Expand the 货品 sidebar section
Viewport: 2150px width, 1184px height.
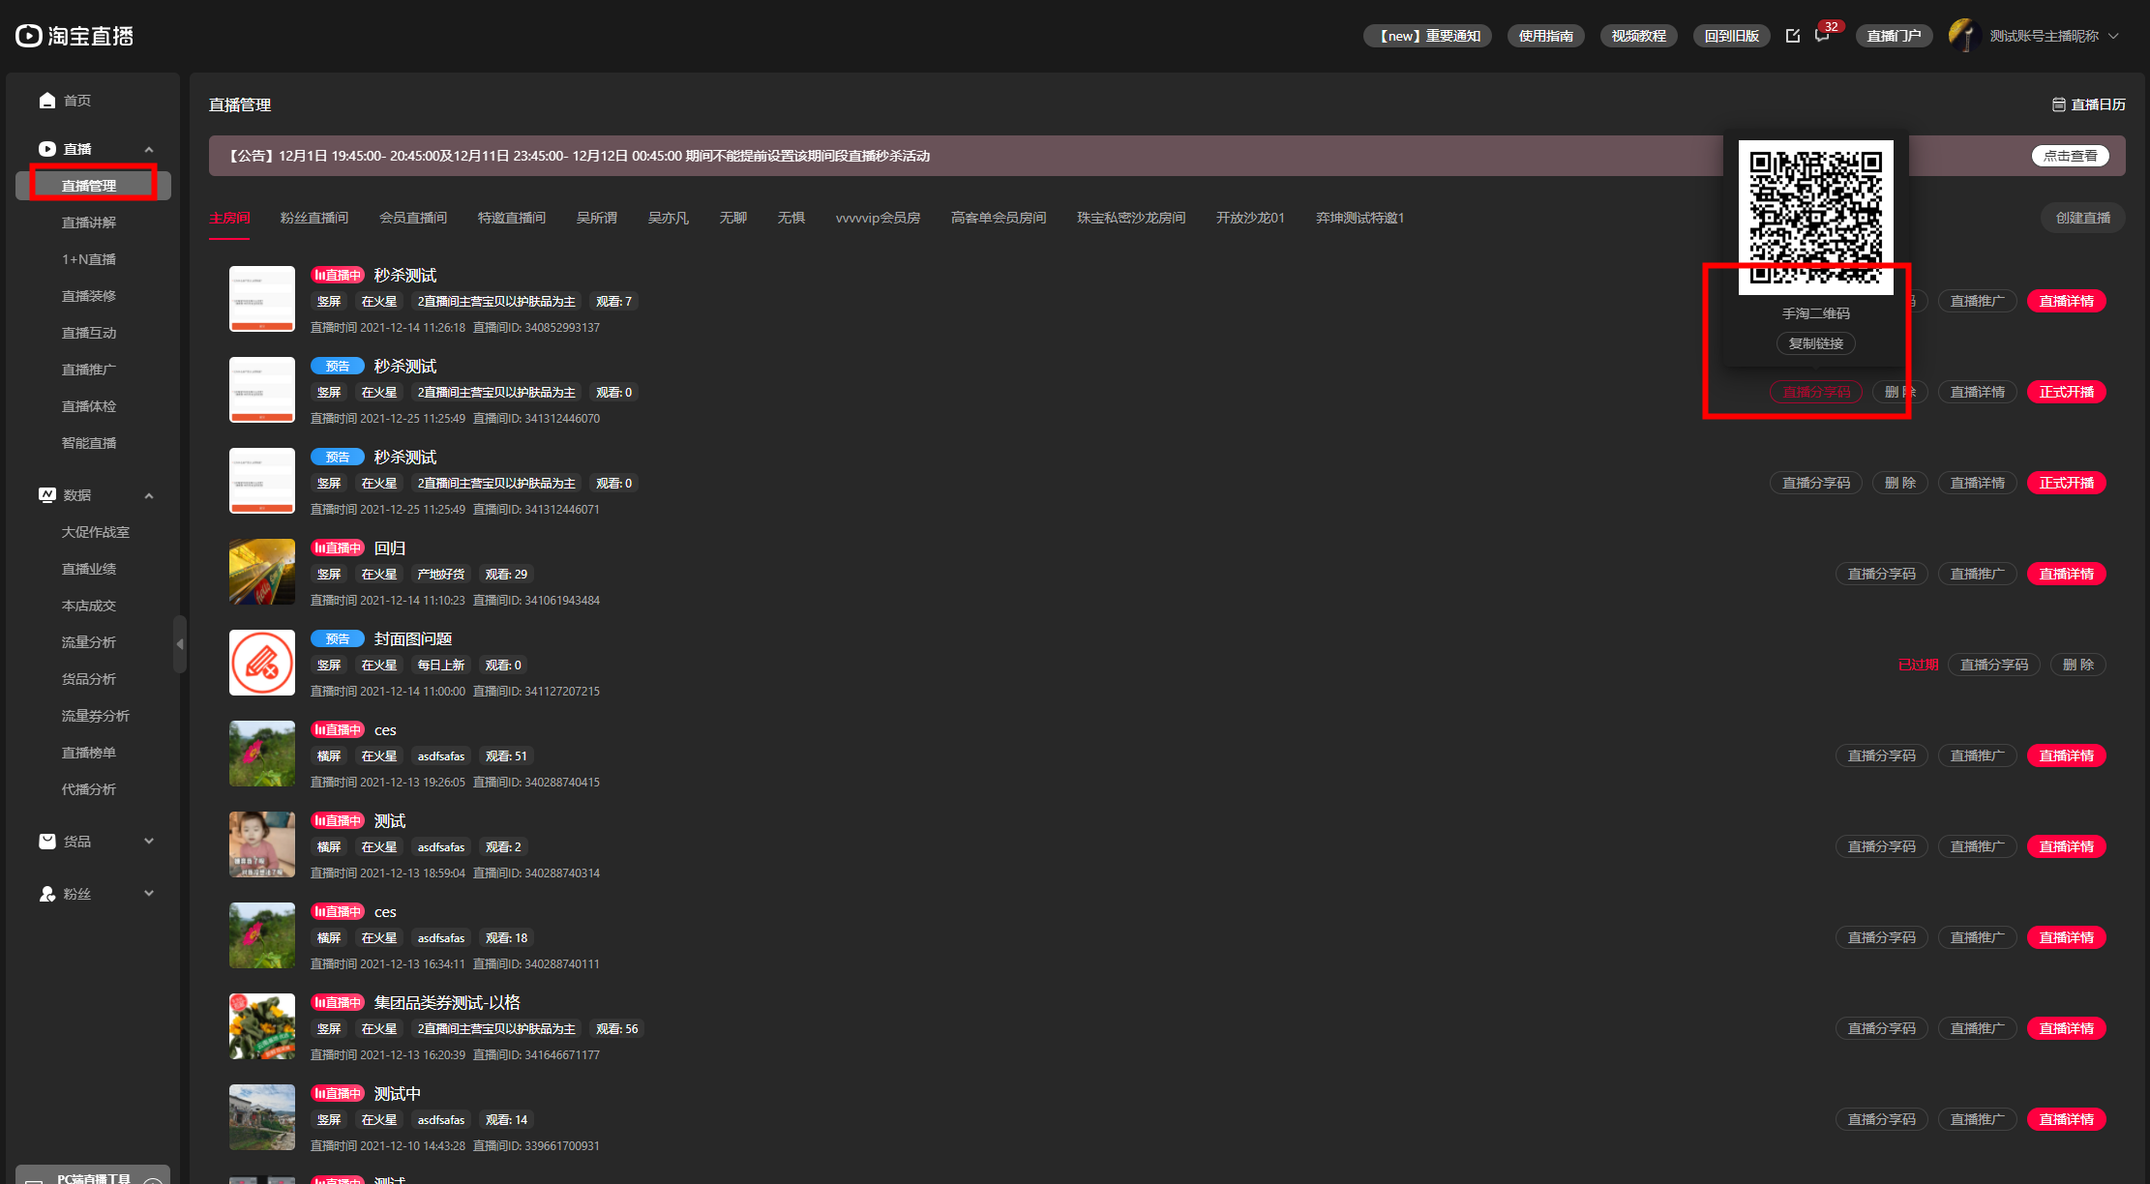(x=149, y=842)
